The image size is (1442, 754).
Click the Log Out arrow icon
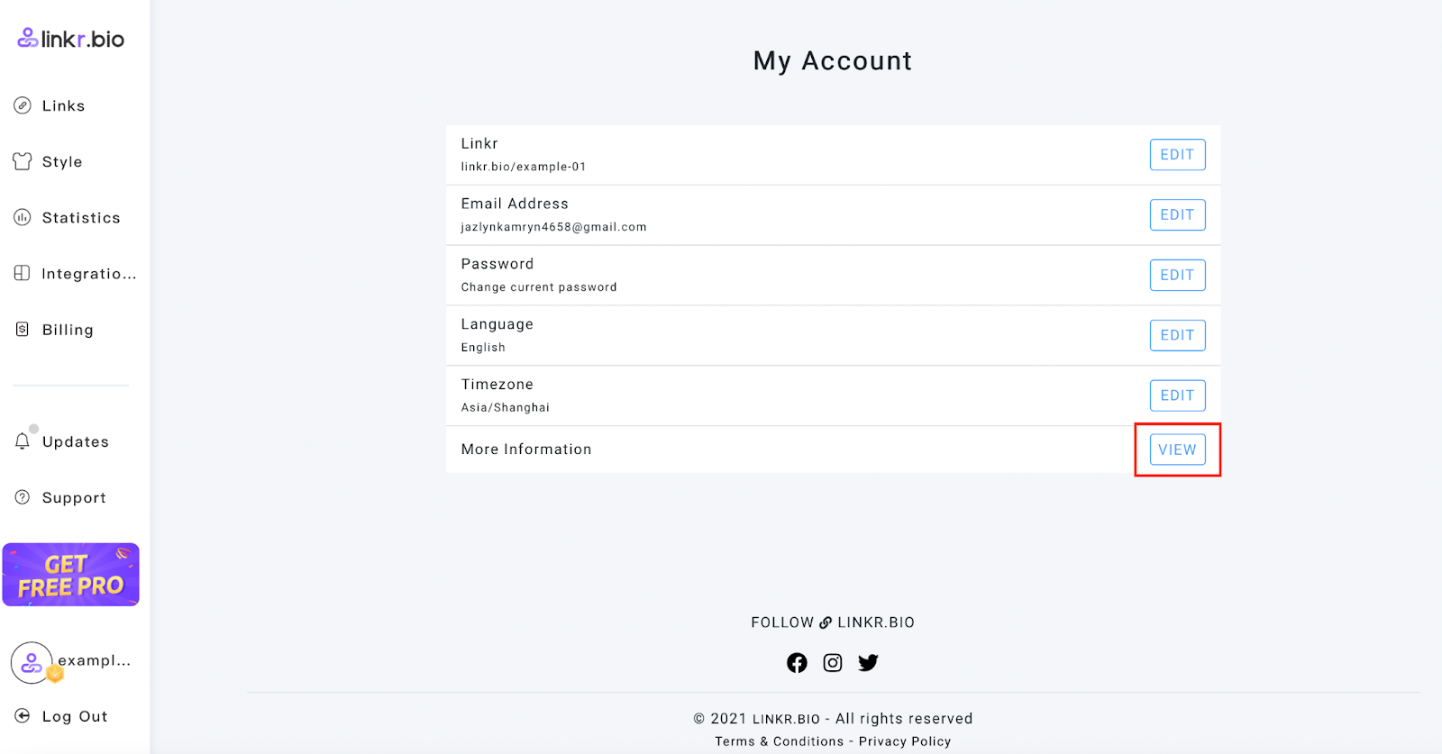click(23, 716)
